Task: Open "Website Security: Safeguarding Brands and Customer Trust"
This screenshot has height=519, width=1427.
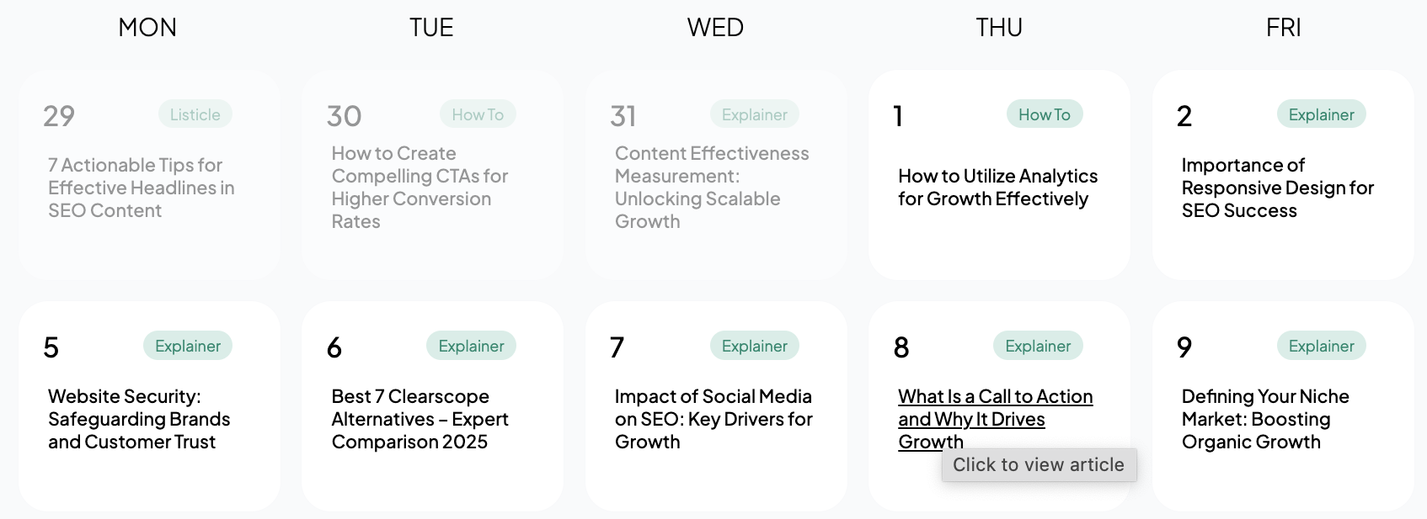Action: coord(139,418)
